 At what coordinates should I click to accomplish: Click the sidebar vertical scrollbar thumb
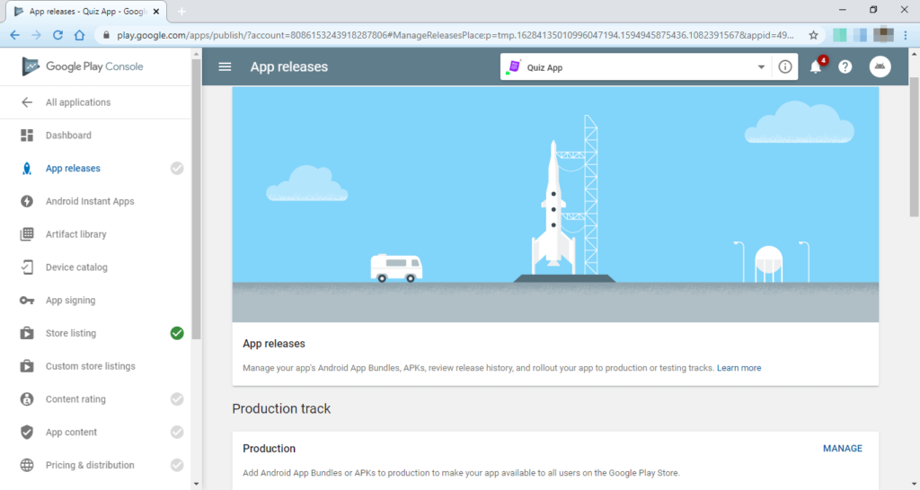[196, 198]
